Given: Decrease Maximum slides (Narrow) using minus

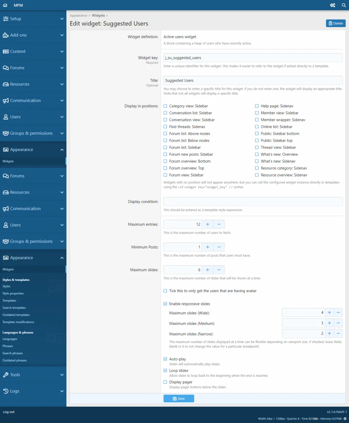Looking at the screenshot, I should [x=338, y=334].
